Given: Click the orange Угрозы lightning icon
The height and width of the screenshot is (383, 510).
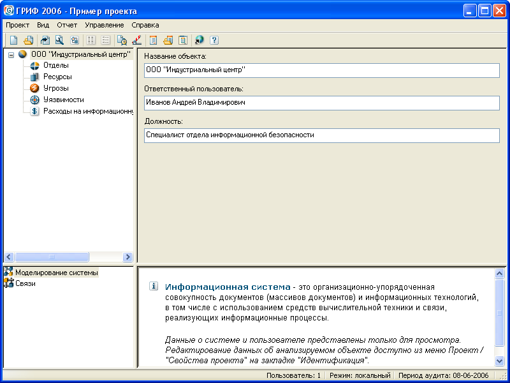Looking at the screenshot, I should pos(34,88).
